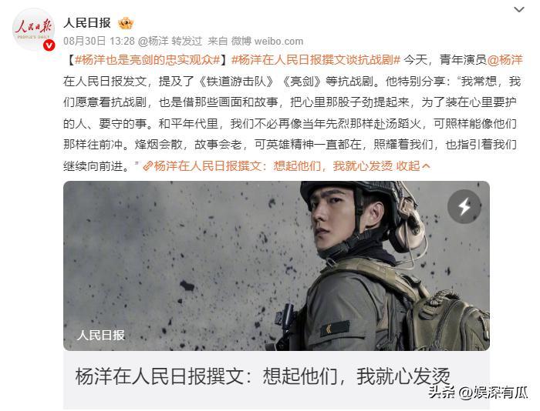The image size is (540, 411).
Task: Open the 微博 weibo.com source link
Action: pos(267,42)
